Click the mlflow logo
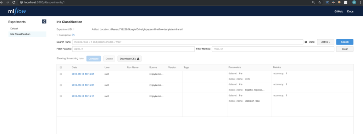 point(17,11)
